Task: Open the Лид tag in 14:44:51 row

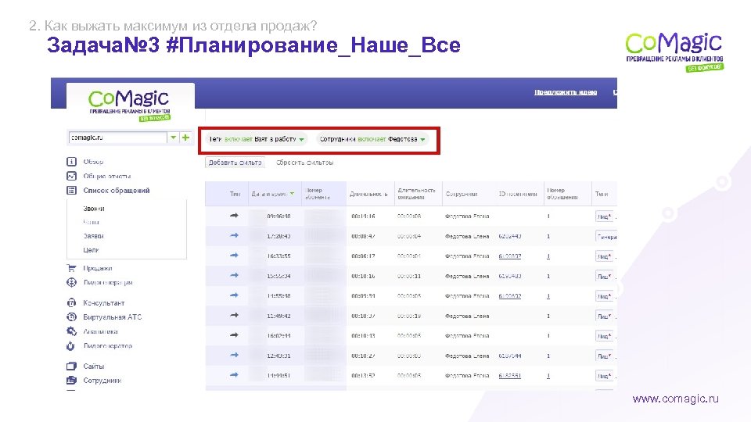Action: (x=604, y=376)
